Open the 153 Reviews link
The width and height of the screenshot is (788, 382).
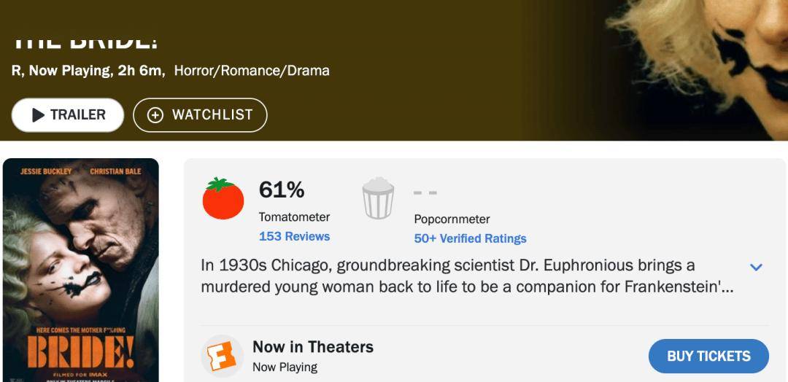294,236
